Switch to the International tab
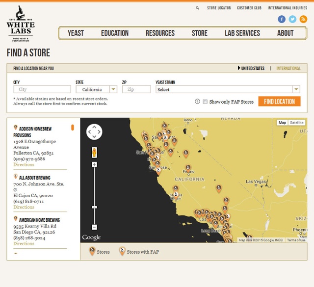This screenshot has width=314, height=287. [x=288, y=68]
